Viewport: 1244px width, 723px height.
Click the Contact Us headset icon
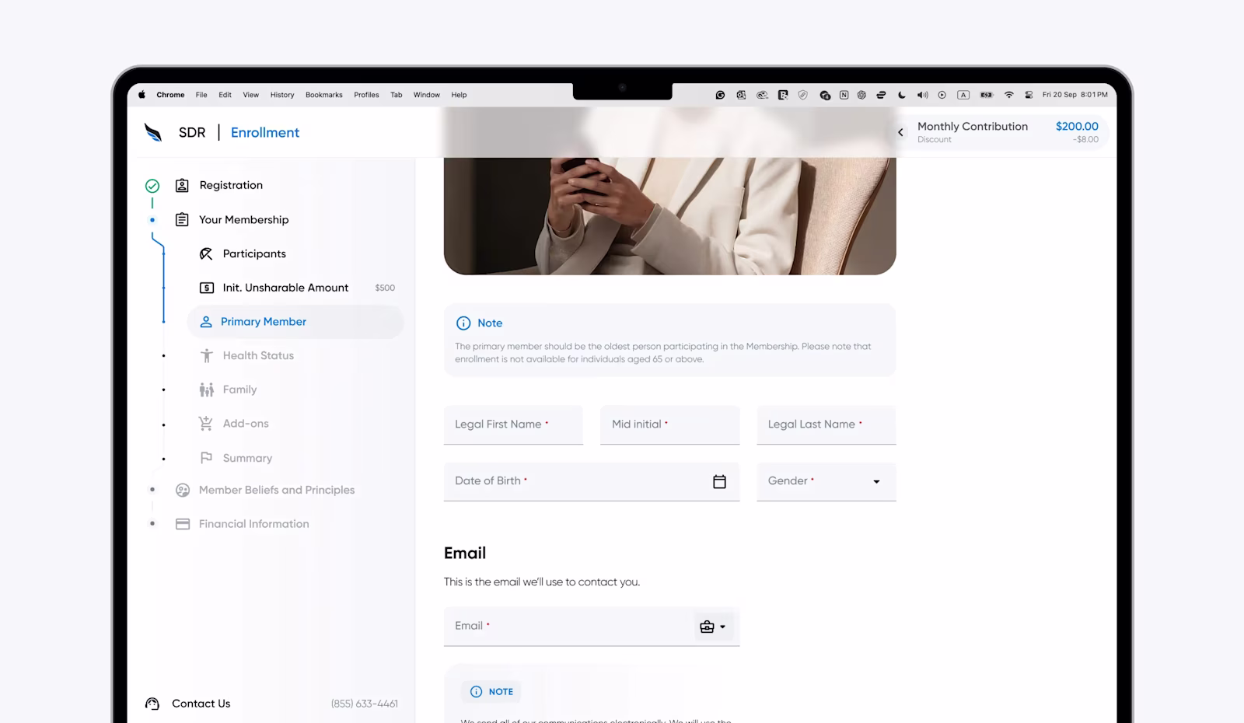152,704
